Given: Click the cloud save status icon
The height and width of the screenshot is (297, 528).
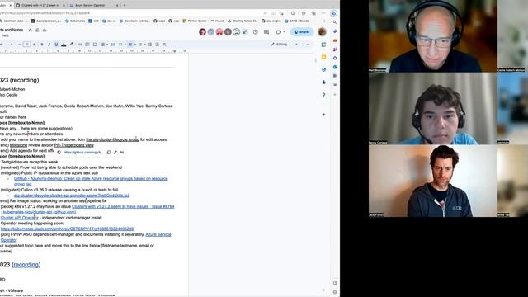Looking at the screenshot, I should click(x=45, y=30).
